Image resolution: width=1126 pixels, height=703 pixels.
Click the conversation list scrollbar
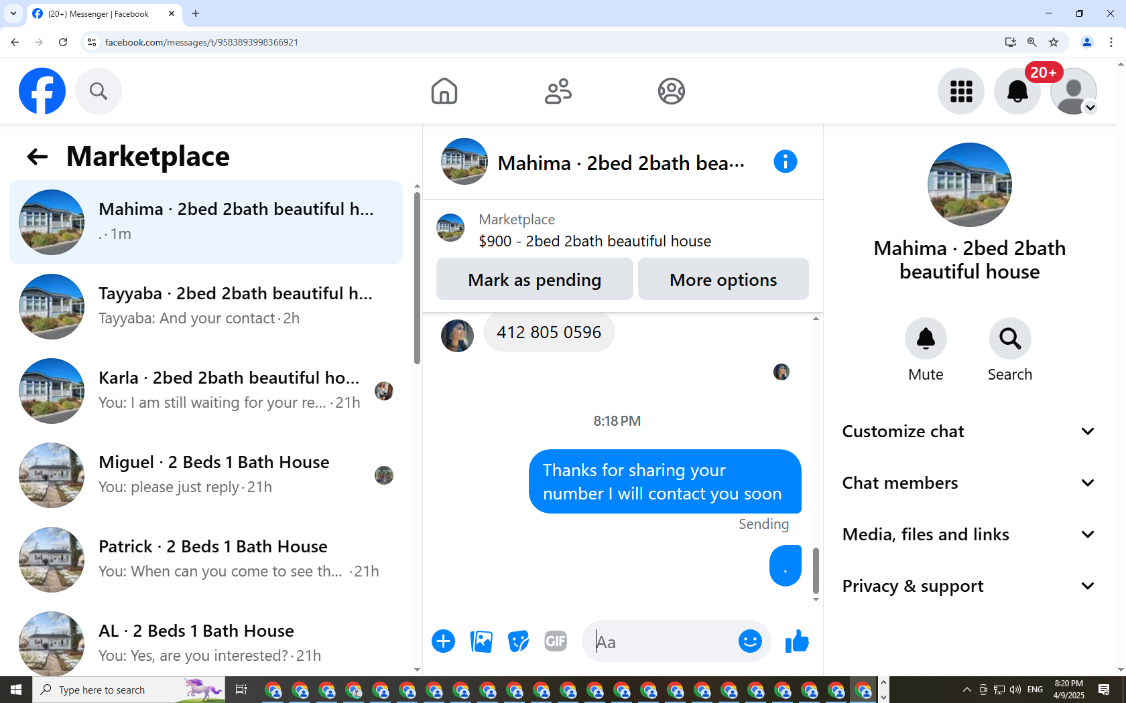click(417, 278)
